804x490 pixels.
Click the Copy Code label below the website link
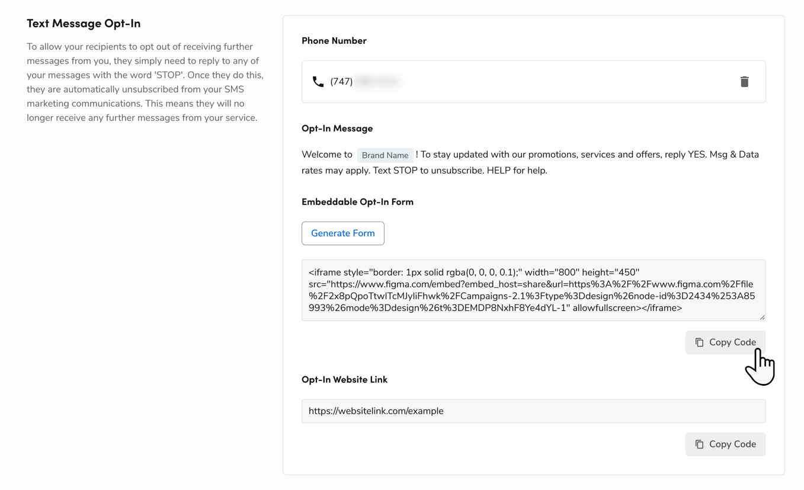(x=732, y=444)
